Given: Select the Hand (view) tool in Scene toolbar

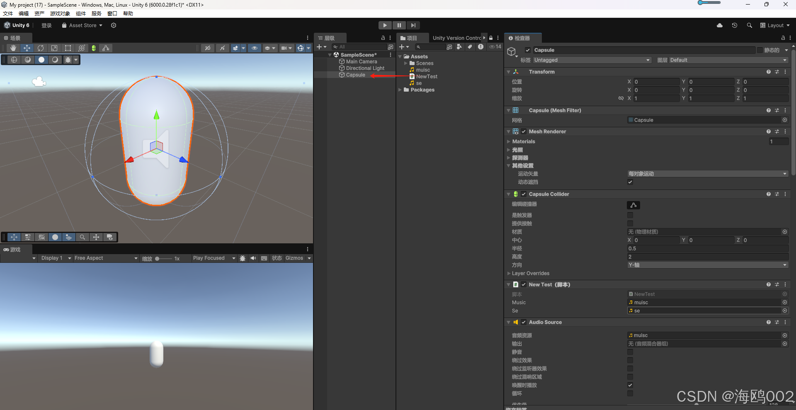Looking at the screenshot, I should point(13,48).
